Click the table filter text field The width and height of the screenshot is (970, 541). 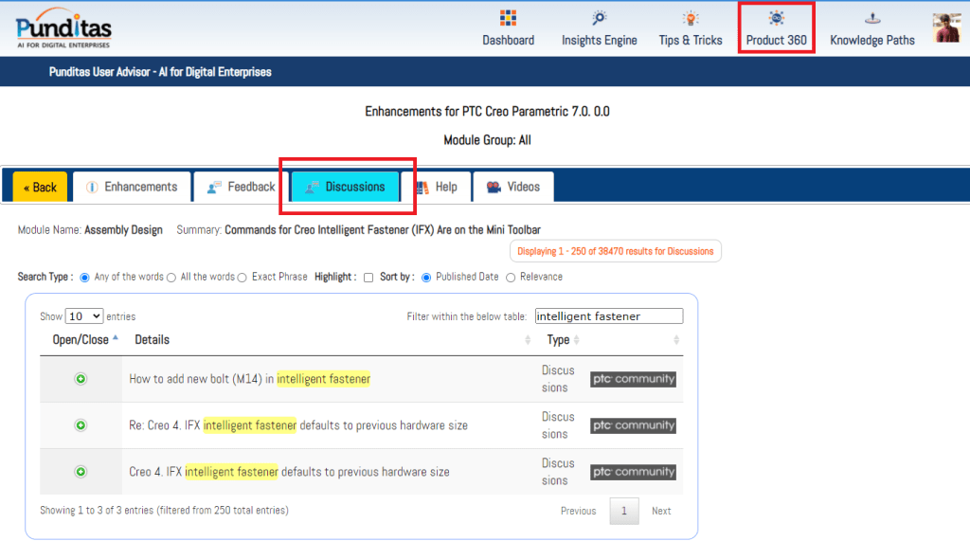click(x=608, y=316)
